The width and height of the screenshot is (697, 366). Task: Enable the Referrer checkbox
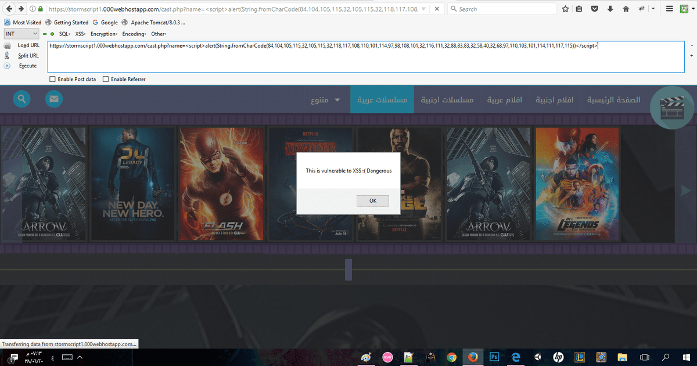click(x=106, y=78)
